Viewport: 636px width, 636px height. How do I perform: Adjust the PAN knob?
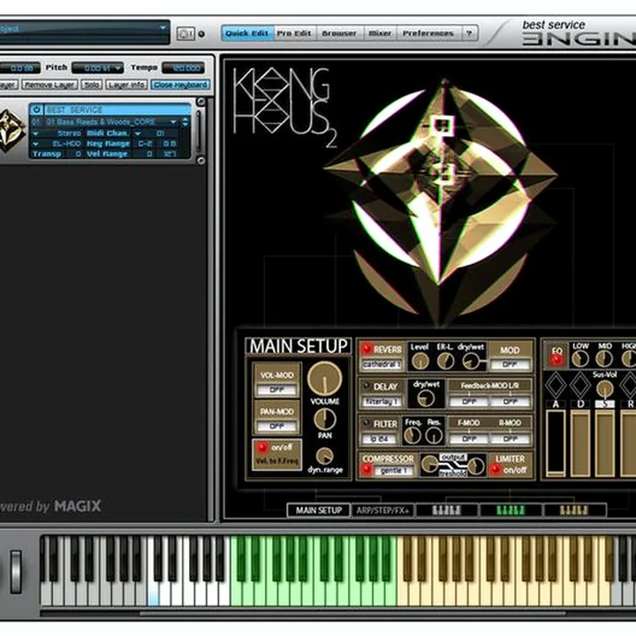pos(325,419)
